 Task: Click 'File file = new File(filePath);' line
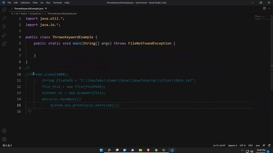point(74,87)
